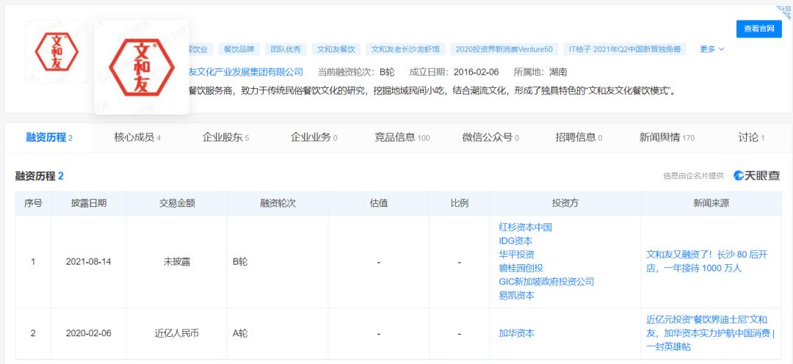Click the 查看官网 button
Image resolution: width=793 pixels, height=364 pixels.
coord(758,29)
